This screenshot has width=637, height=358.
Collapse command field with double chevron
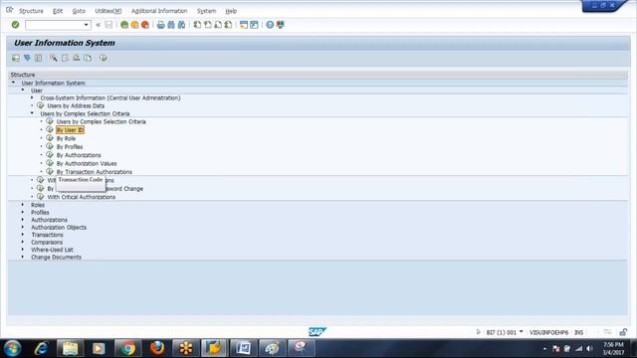pos(98,25)
